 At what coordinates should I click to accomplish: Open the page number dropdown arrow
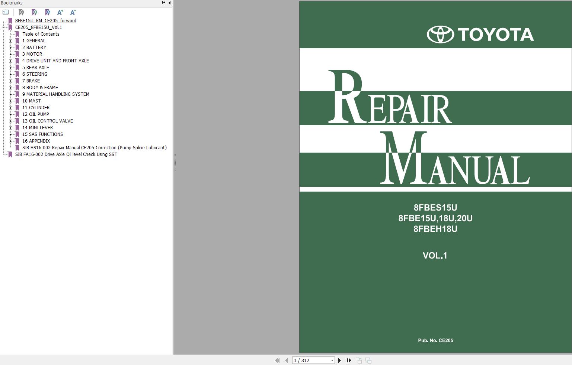[332, 360]
